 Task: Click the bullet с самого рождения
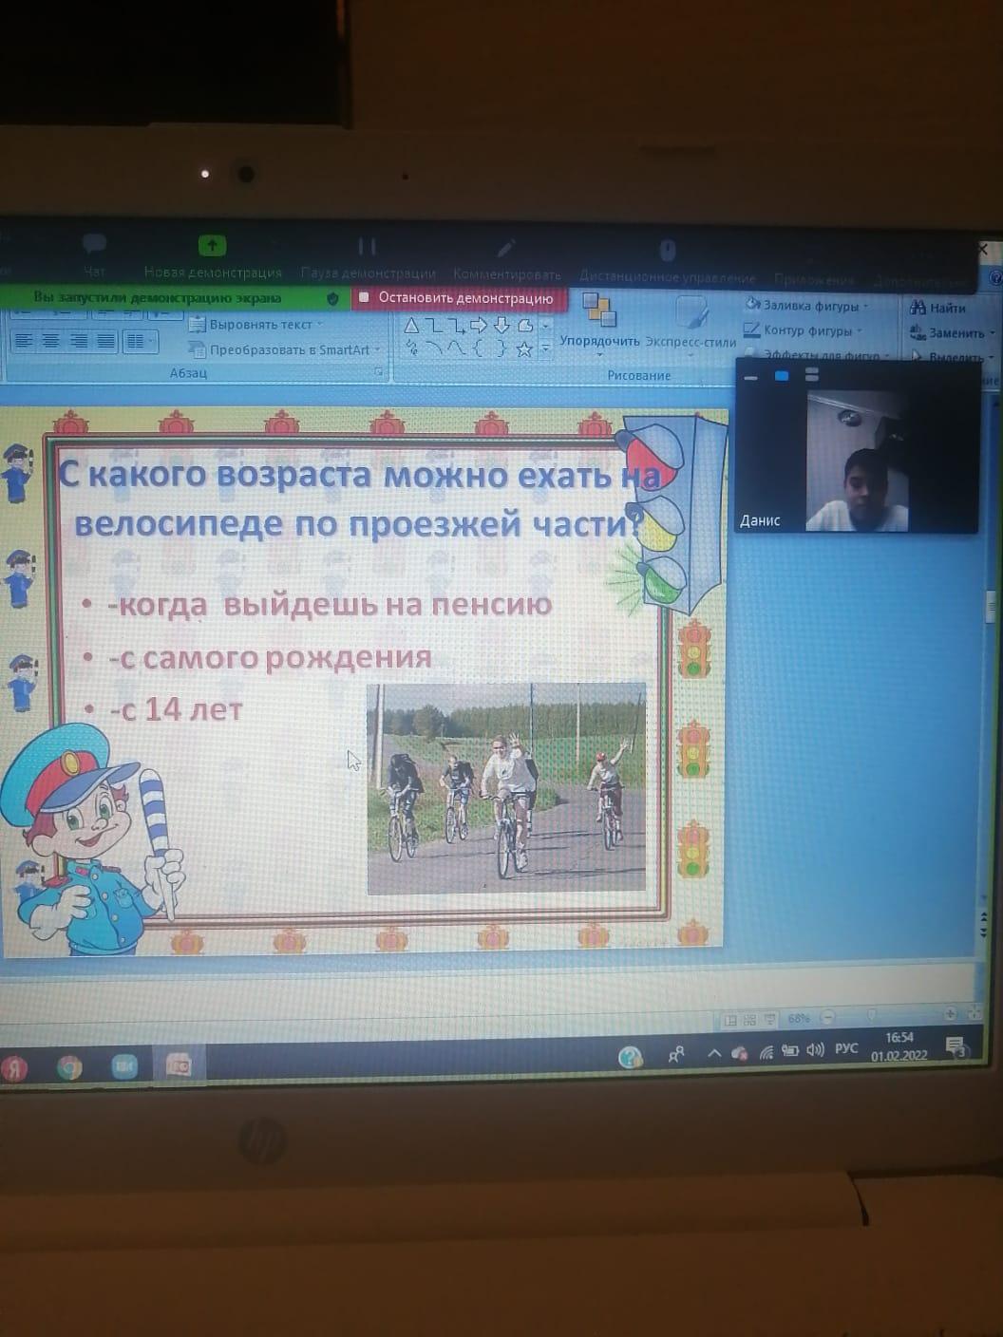tap(270, 657)
